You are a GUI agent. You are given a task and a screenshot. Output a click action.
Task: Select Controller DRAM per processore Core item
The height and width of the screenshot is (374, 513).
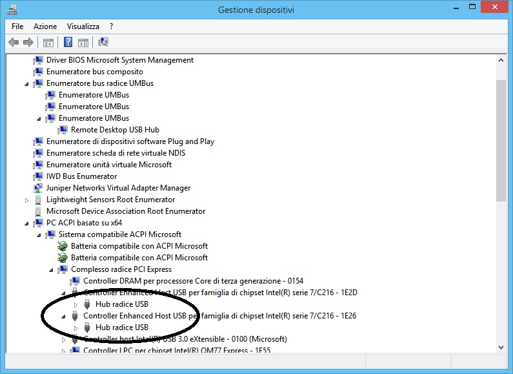(x=193, y=281)
